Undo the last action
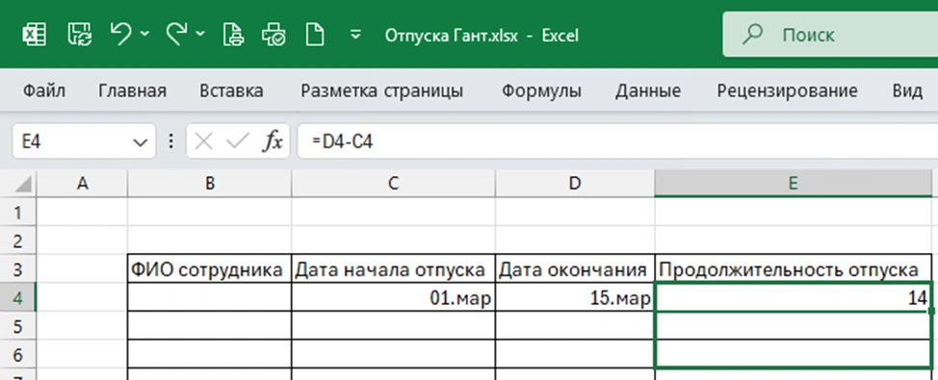This screenshot has height=380, width=938. tap(121, 34)
